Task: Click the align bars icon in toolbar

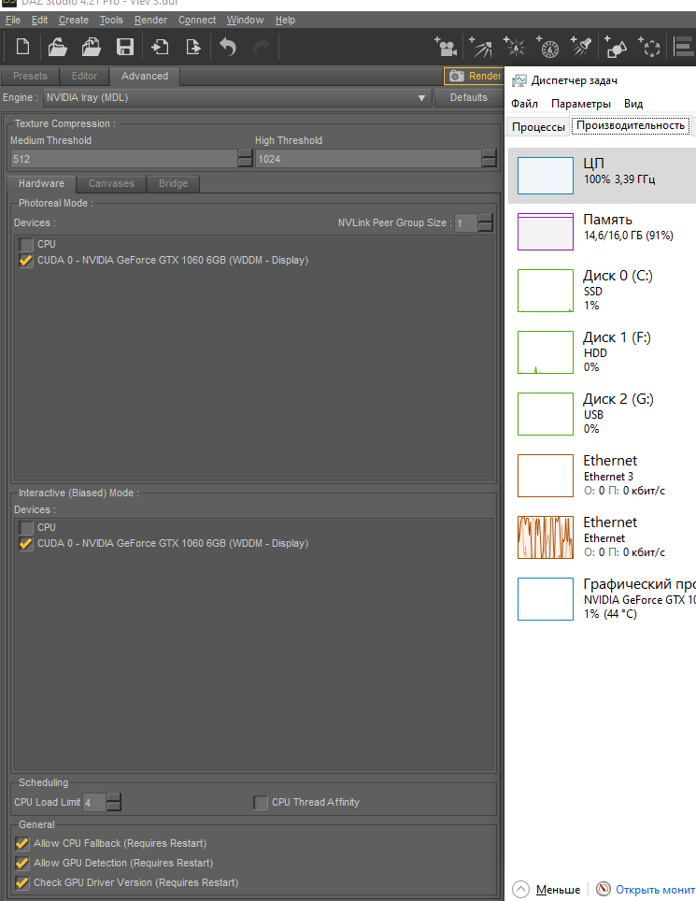Action: (x=685, y=47)
